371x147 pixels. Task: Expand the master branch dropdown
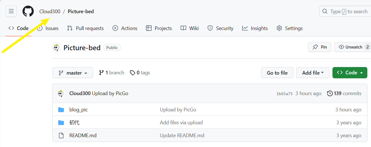73,73
